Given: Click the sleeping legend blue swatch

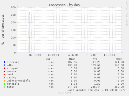Looking at the screenshot, I should pos(4,62).
